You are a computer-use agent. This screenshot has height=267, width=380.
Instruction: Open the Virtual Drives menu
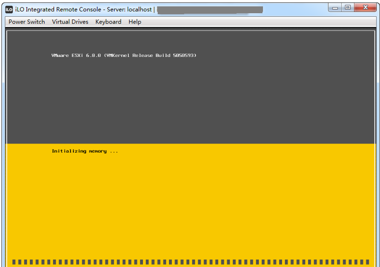click(70, 22)
